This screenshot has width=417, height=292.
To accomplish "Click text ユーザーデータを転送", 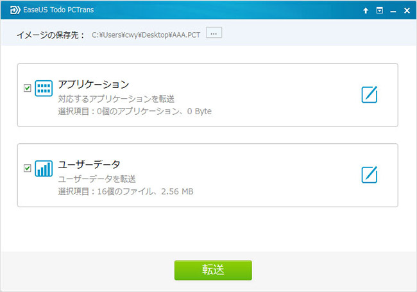I will [x=97, y=179].
